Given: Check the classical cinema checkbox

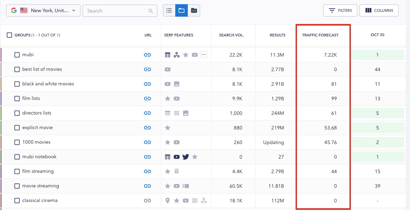Looking at the screenshot, I should [17, 201].
